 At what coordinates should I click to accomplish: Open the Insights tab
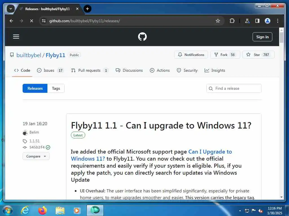click(215, 70)
